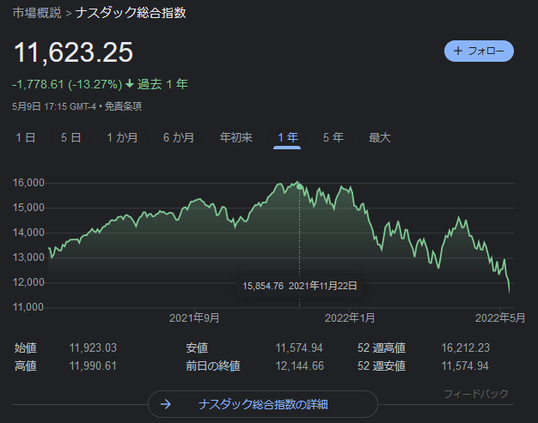Click the green down arrow beside 過去 1 年
This screenshot has height=423, width=538.
tap(130, 83)
